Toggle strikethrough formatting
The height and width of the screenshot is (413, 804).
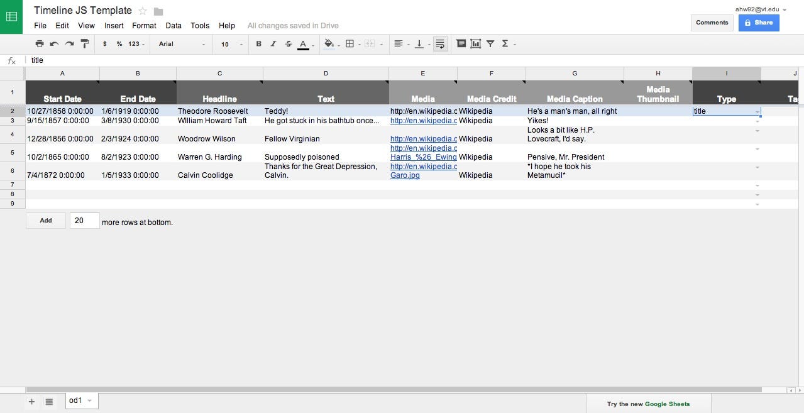288,43
